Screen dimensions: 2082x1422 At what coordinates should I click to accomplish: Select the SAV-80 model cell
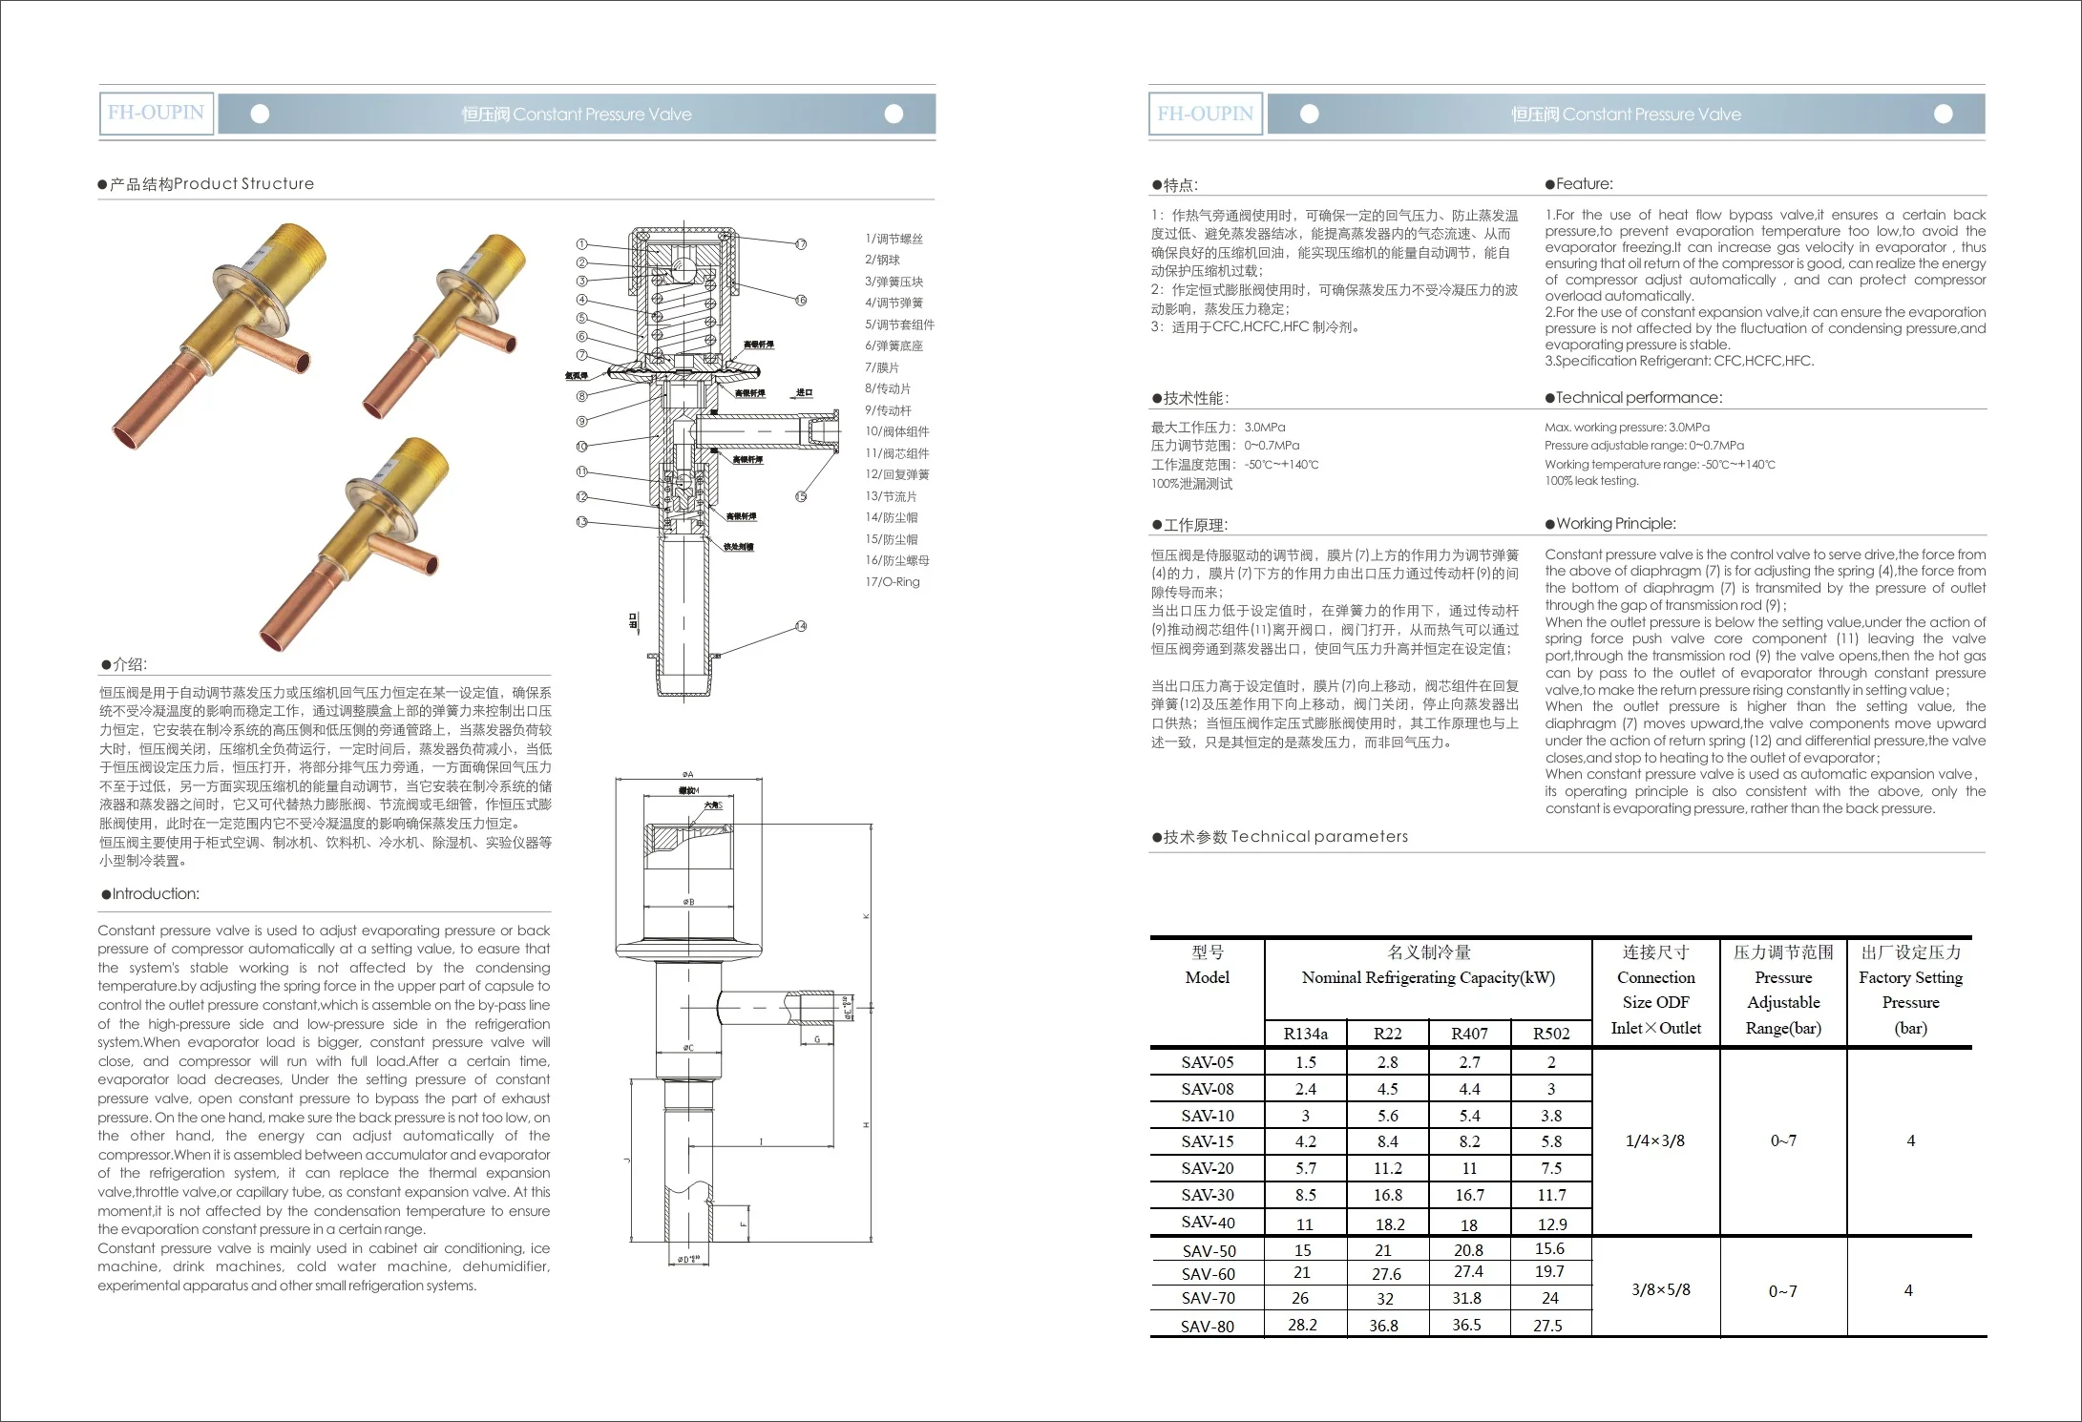[1207, 1326]
